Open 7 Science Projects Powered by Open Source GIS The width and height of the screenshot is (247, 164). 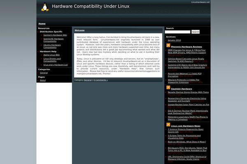[186, 130]
